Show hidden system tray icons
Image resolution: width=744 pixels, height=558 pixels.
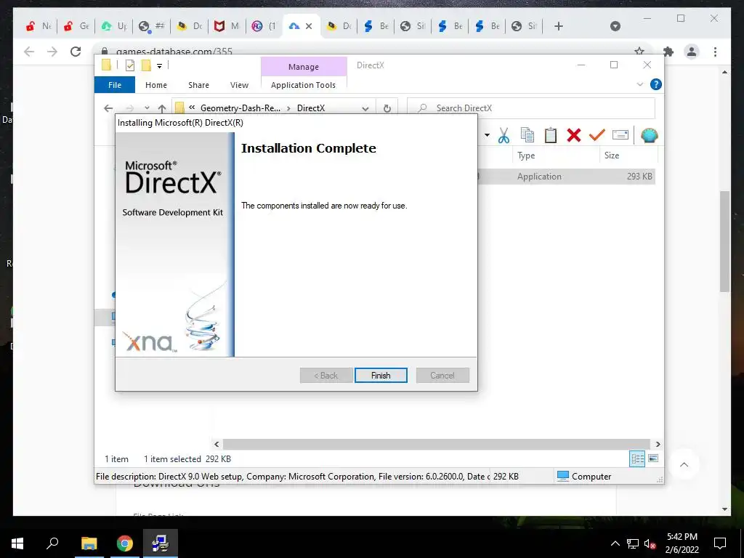tap(615, 543)
